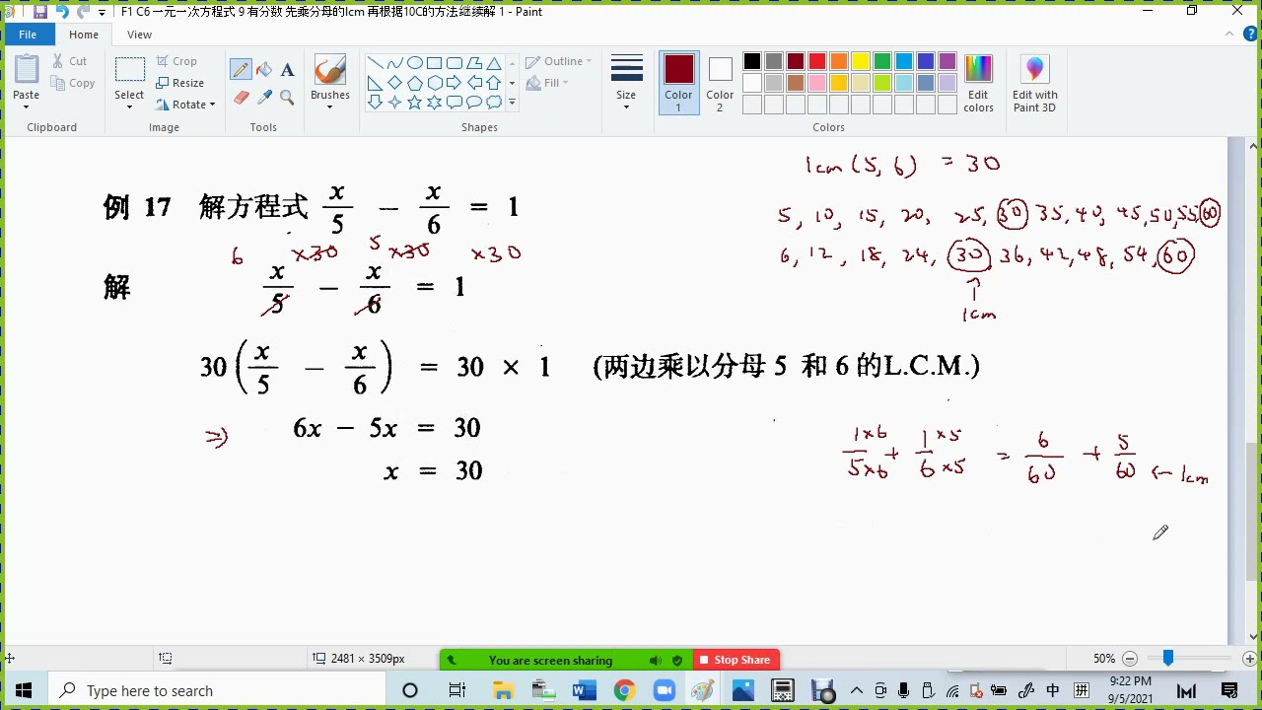Click the vertical scrollbar of canvas

pos(1254,513)
